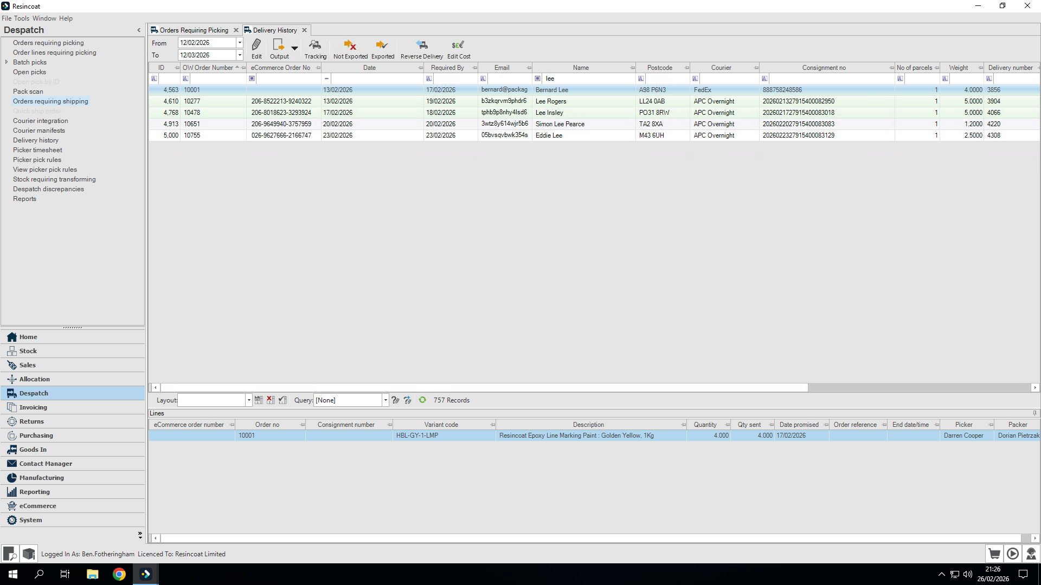1041x585 pixels.
Task: Click the green refresh records icon
Action: pyautogui.click(x=422, y=400)
